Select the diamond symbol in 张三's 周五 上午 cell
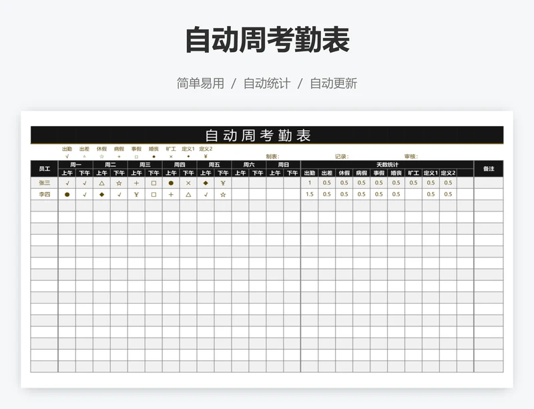This screenshot has width=534, height=409. coord(206,183)
